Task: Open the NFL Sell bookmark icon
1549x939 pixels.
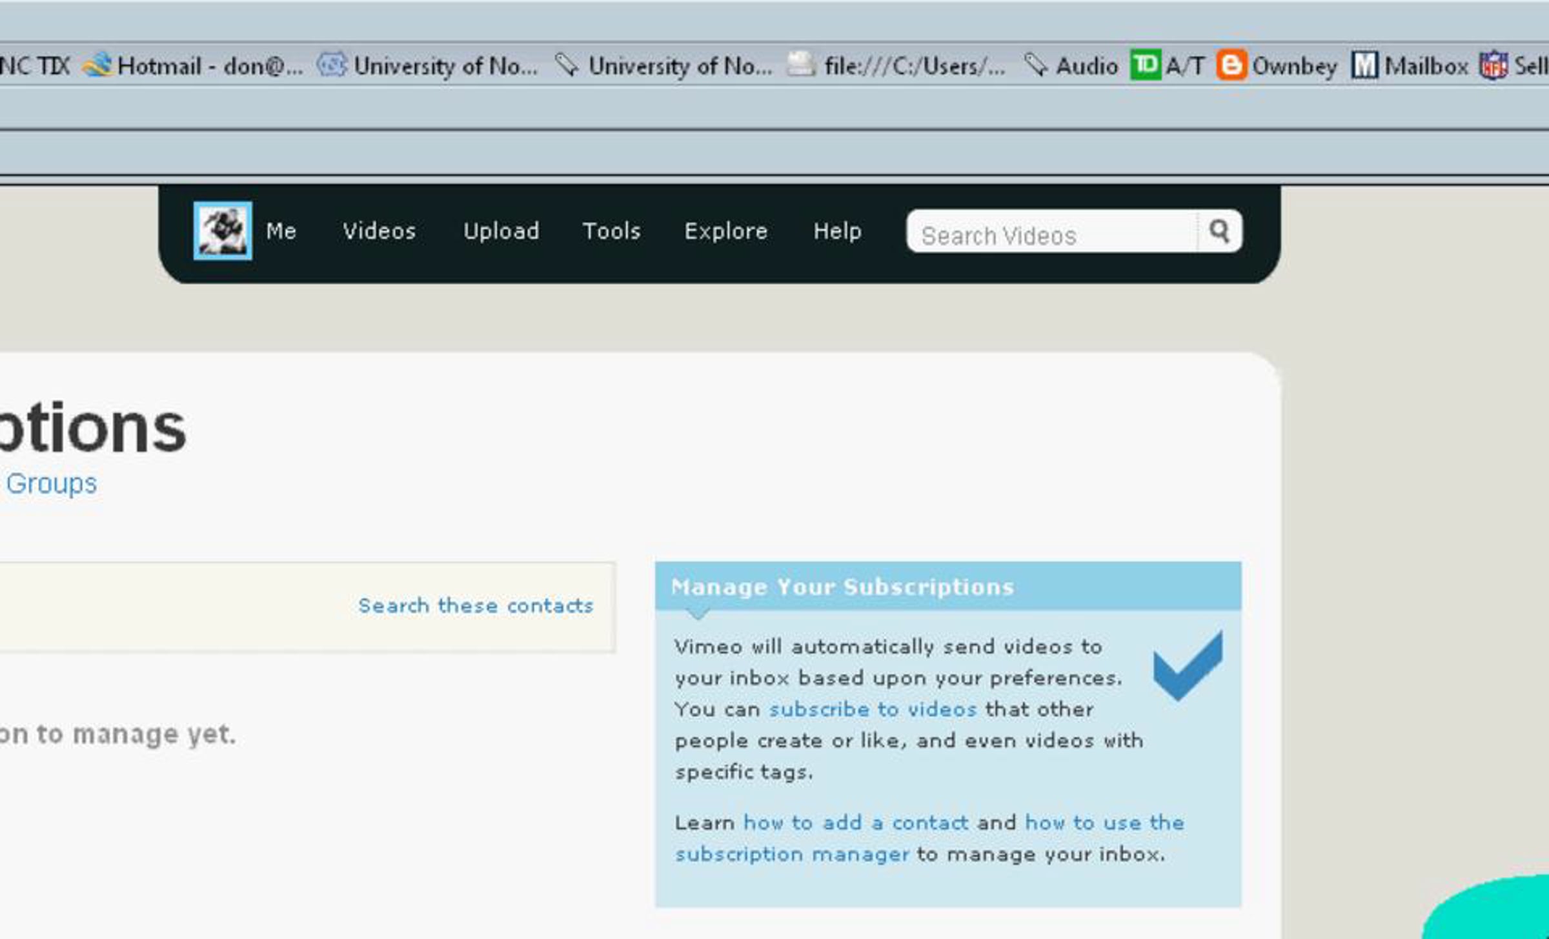Action: (1493, 65)
